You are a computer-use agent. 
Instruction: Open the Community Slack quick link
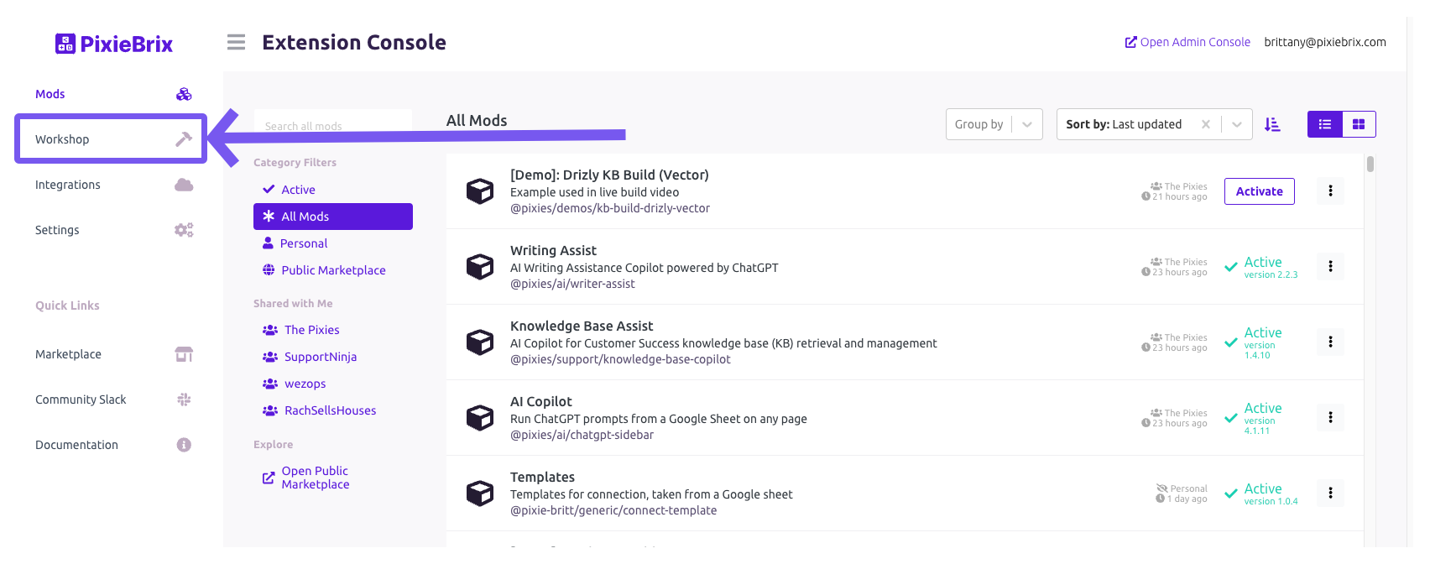(113, 399)
